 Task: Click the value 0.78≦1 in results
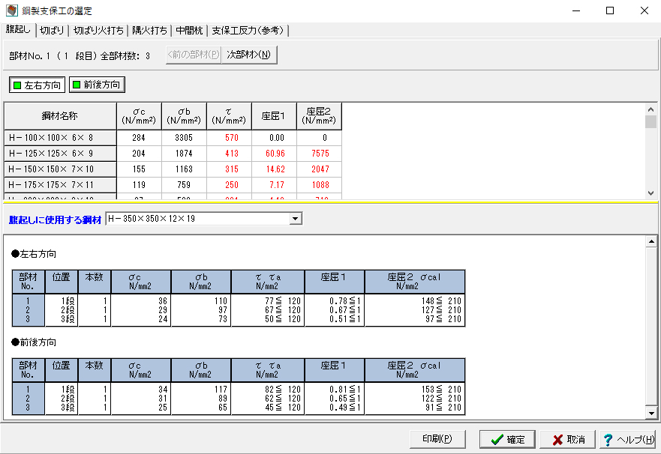click(x=345, y=301)
